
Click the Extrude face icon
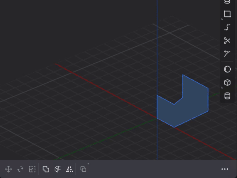(x=58, y=169)
